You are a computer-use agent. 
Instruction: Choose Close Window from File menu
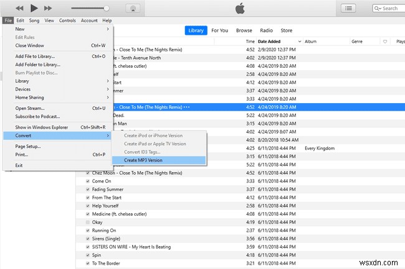[58, 45]
